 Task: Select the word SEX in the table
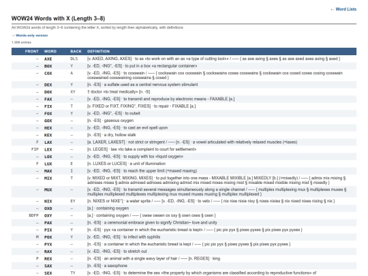point(48,273)
